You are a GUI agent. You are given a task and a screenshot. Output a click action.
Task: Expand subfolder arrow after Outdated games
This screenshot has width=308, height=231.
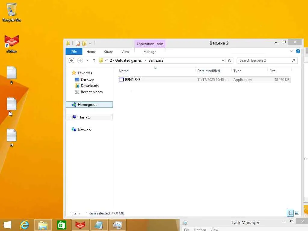tap(145, 60)
